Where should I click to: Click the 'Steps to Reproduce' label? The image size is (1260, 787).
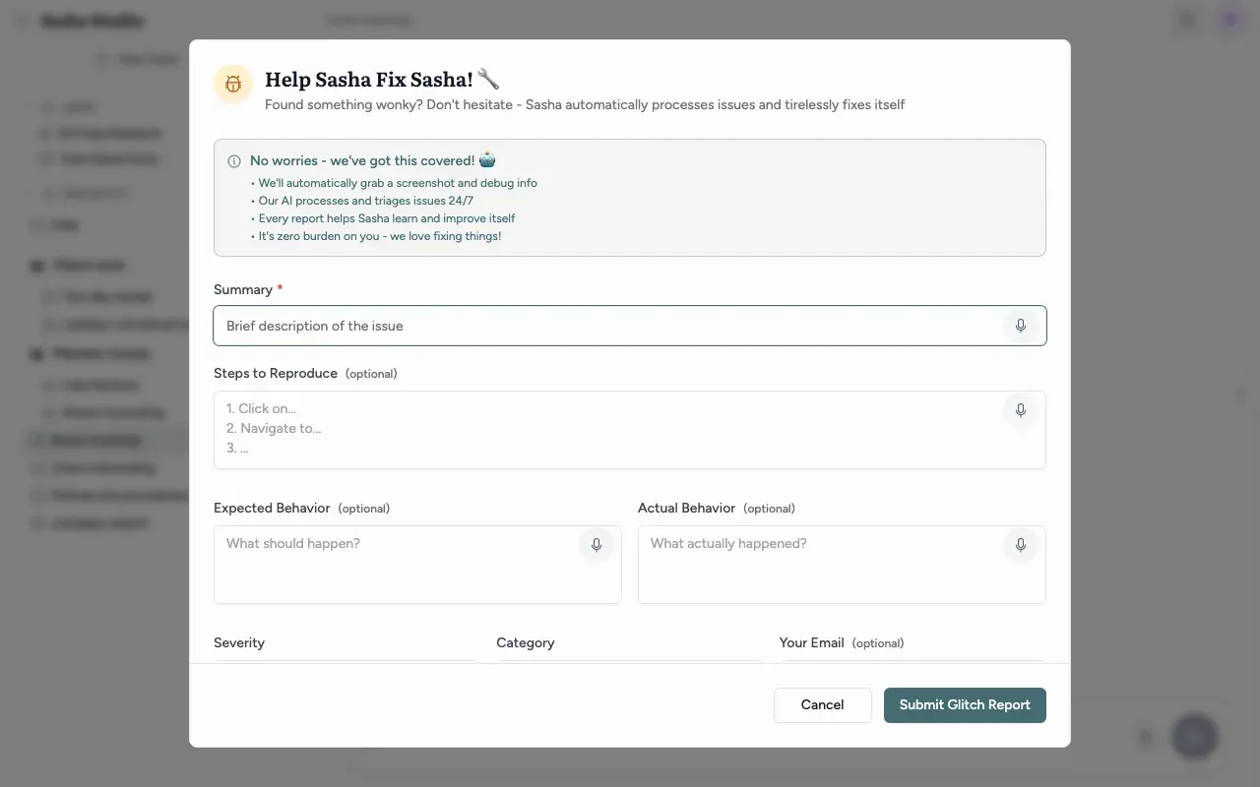tap(276, 374)
